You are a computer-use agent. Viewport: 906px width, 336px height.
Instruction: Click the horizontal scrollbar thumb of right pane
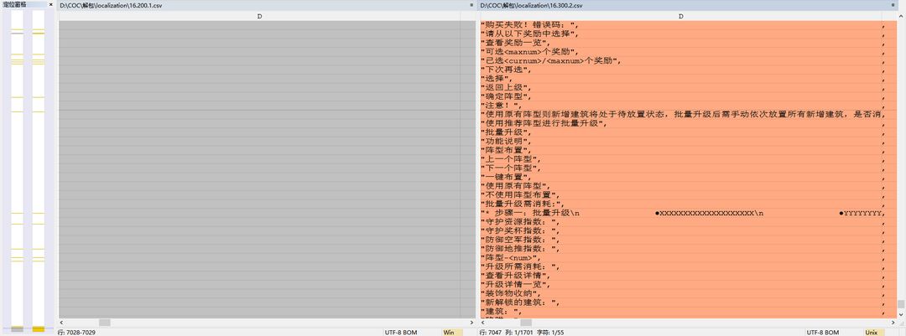[x=526, y=322]
